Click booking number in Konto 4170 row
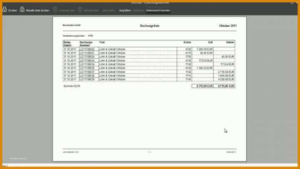The image size is (300, 169). (x=87, y=53)
